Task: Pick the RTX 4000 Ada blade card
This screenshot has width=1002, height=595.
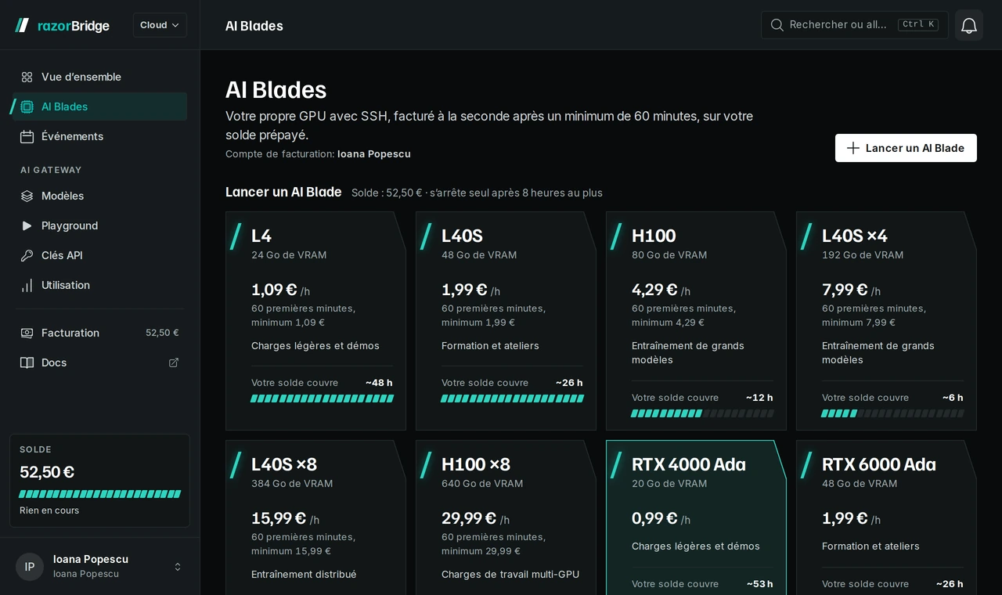Action: [x=696, y=517]
